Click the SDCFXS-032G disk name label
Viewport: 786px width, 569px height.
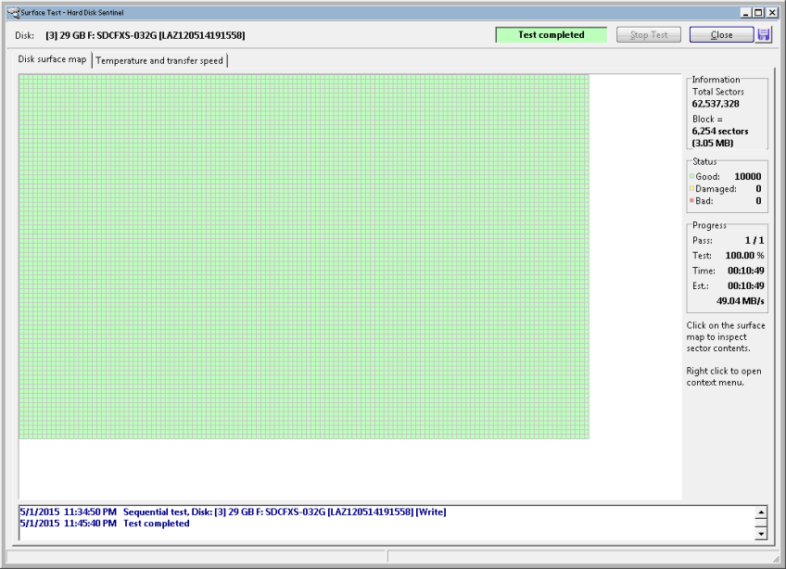coord(145,35)
